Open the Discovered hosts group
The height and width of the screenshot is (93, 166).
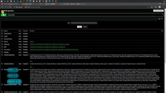[8, 39]
